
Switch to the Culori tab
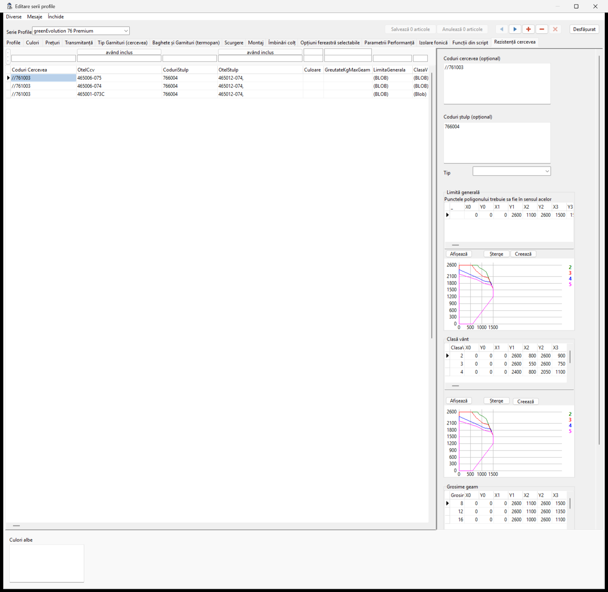click(x=32, y=43)
